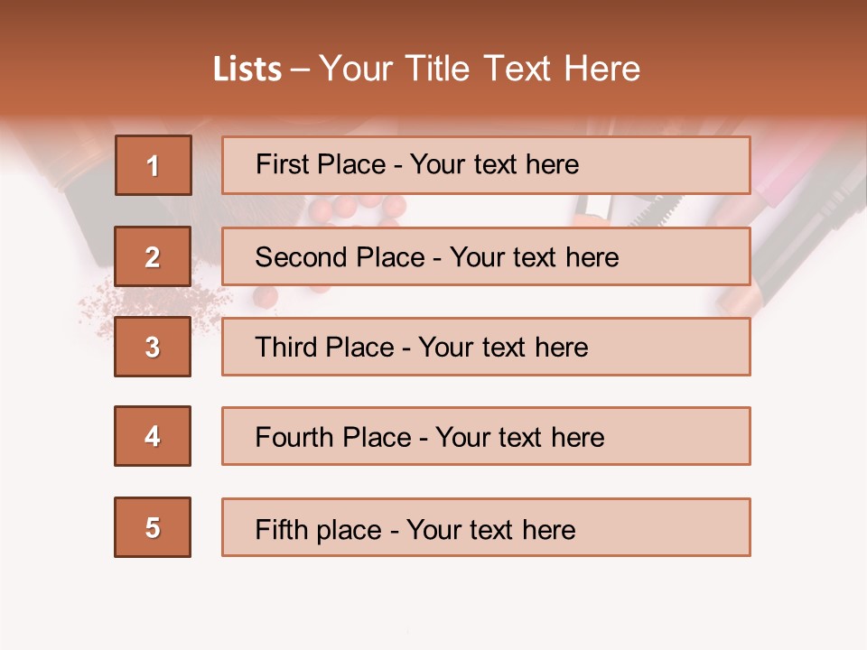Select the number 4 box
Screen dimensions: 867x650
click(x=153, y=436)
